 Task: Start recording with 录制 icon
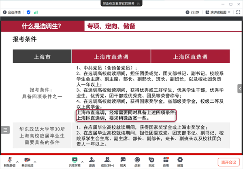coord(137,161)
